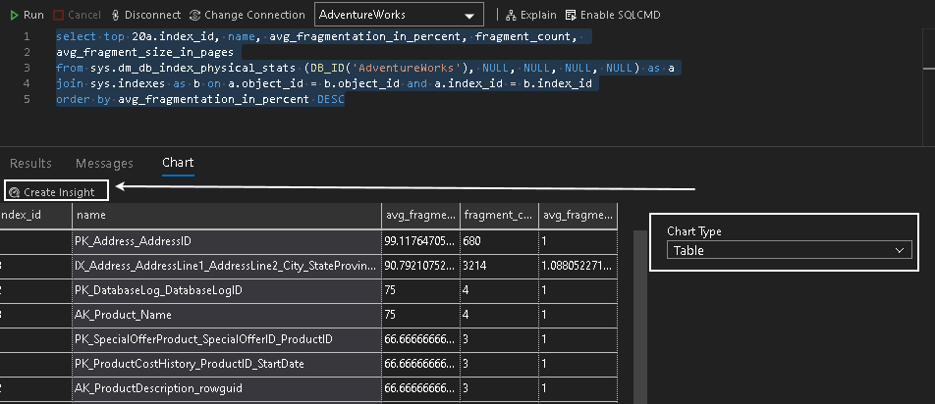Click the Explain query plan icon
935x404 pixels.
coord(510,15)
